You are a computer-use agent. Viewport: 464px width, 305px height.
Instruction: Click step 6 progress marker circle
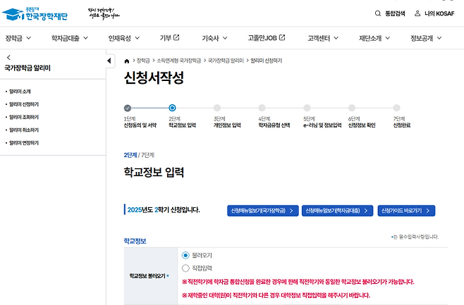[x=352, y=108]
